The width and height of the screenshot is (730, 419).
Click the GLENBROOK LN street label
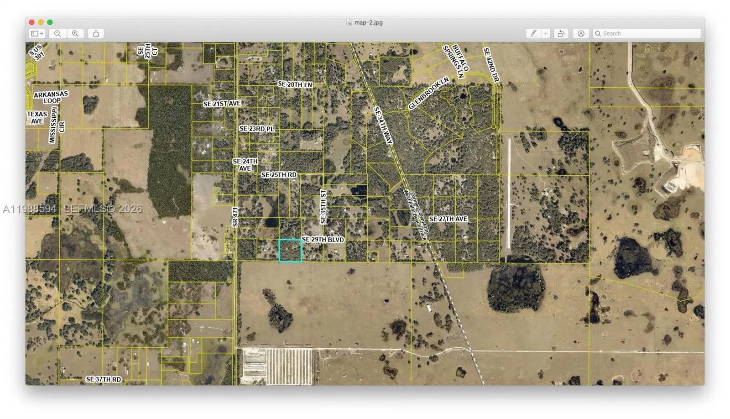[x=428, y=94]
